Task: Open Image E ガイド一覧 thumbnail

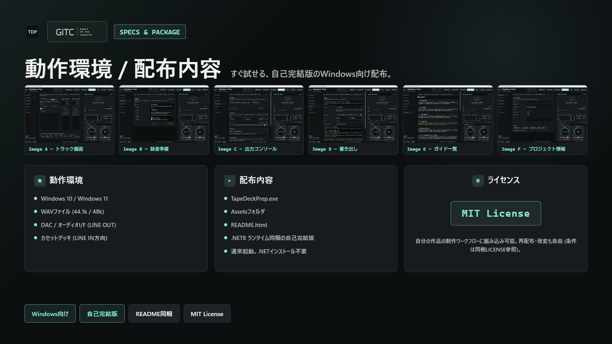Action: (448, 120)
